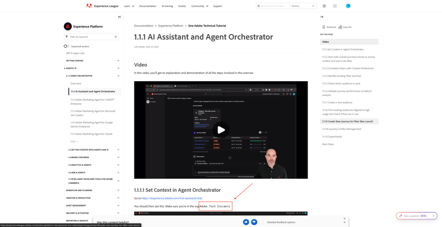The image size is (442, 227).
Task: Open 1.1.3 Marketing Agent for Microsoft 365 Copilot
Action: point(93,113)
